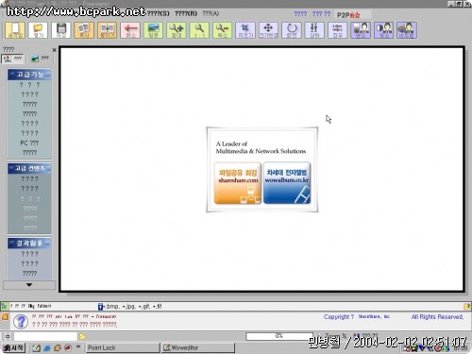Open Point Lock from the taskbar
Image resolution: width=472 pixels, height=354 pixels.
123,347
